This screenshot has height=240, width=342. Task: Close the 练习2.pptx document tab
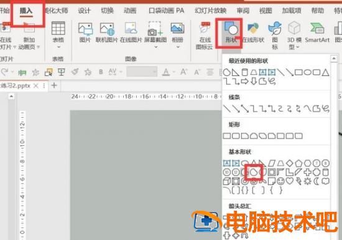coord(36,86)
